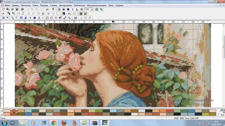
Task: Select the magnifier zoom tool in drawing toolbar
Action: pyautogui.click(x=69, y=18)
